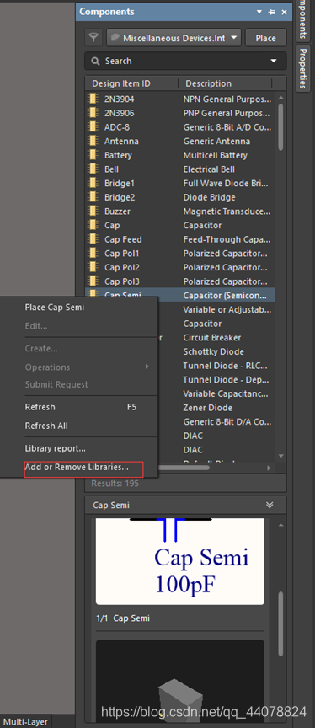Open the Miscellaneous Devices library dropdown
The width and height of the screenshot is (315, 728).
pos(174,38)
